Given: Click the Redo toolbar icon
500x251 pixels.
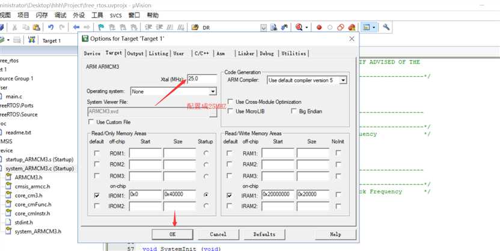Looking at the screenshot, I should pyautogui.click(x=62, y=28).
